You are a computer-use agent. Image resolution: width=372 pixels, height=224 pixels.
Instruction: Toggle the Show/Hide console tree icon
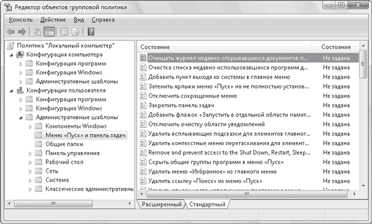point(50,32)
